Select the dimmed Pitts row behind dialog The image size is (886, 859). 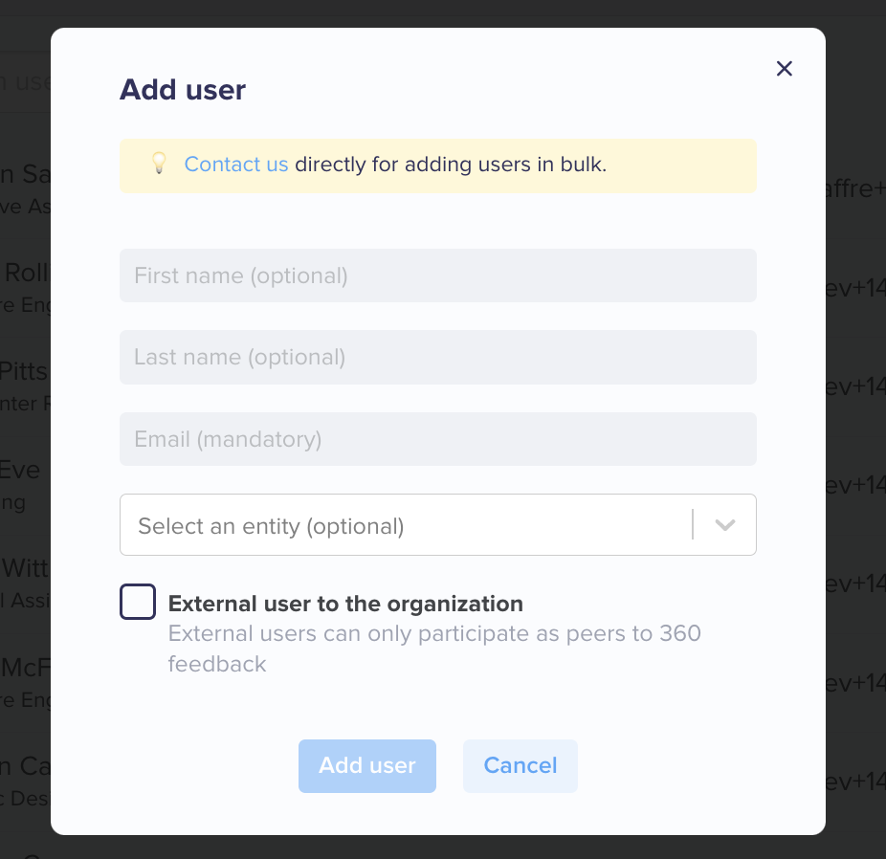click(x=25, y=386)
